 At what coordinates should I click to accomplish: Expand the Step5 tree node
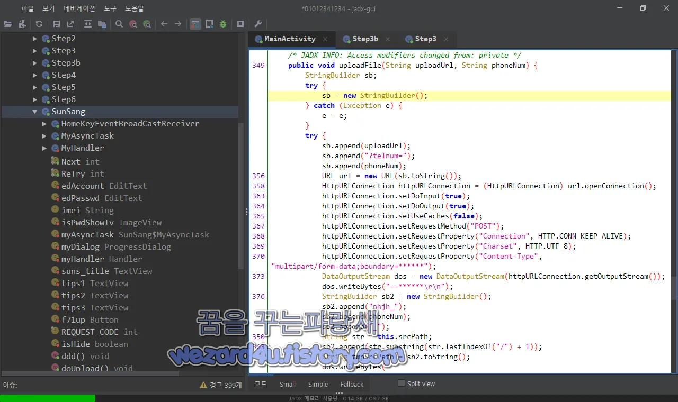[x=35, y=87]
